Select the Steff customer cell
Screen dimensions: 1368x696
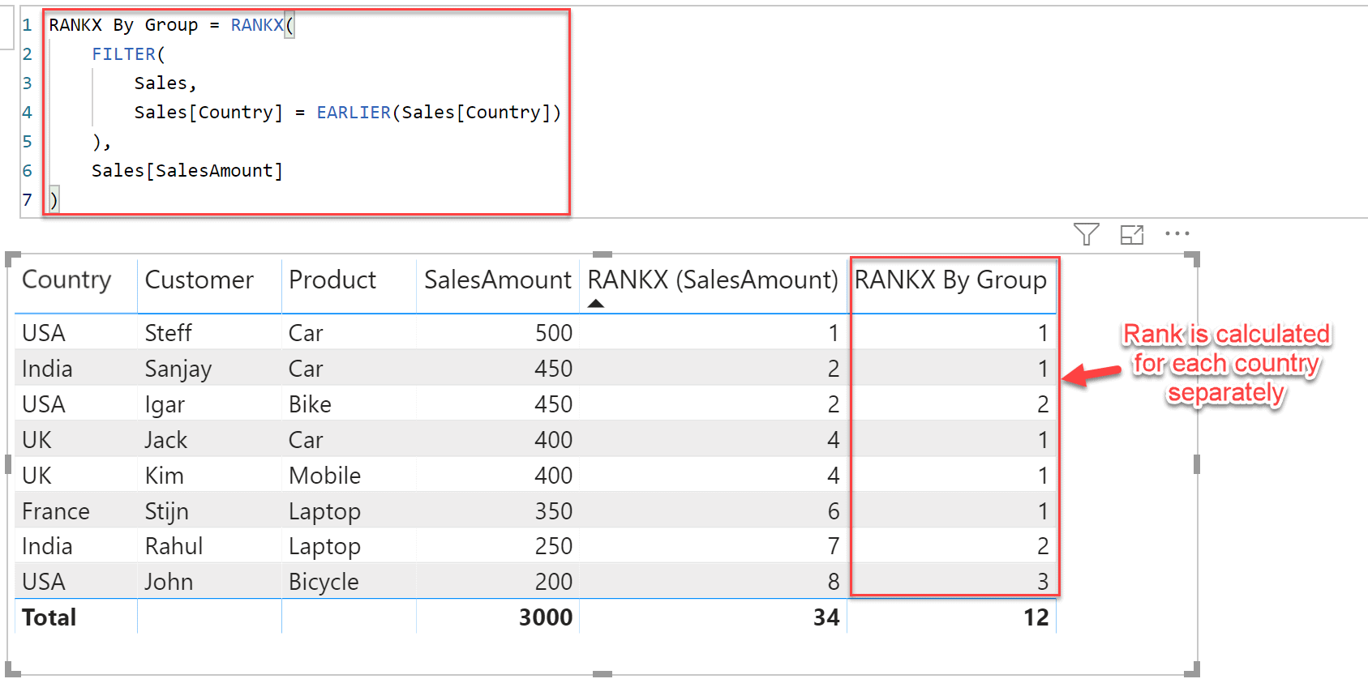point(168,333)
